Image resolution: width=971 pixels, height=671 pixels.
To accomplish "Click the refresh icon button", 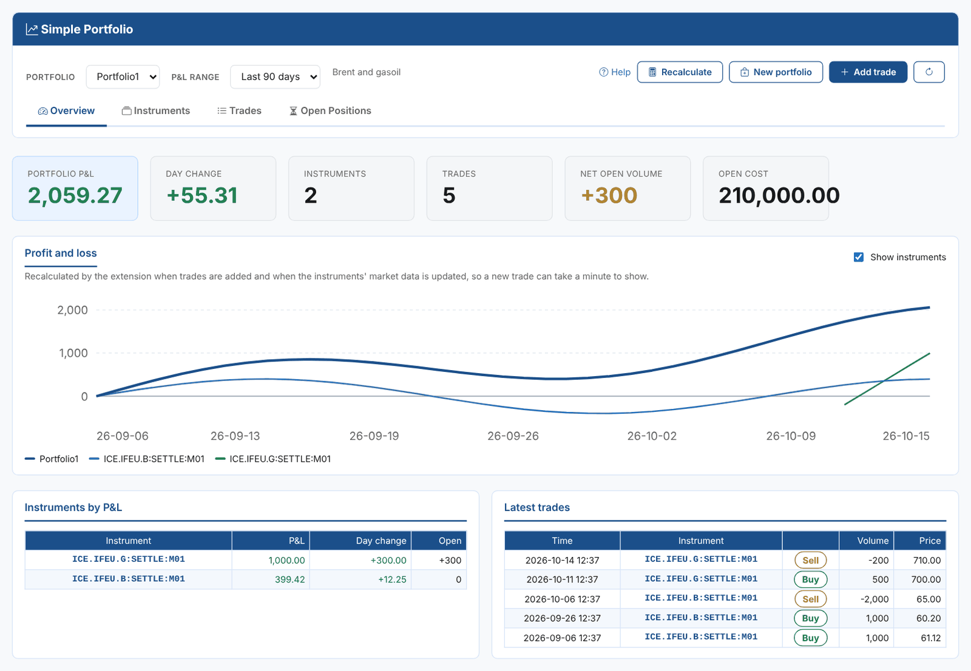I will (929, 72).
